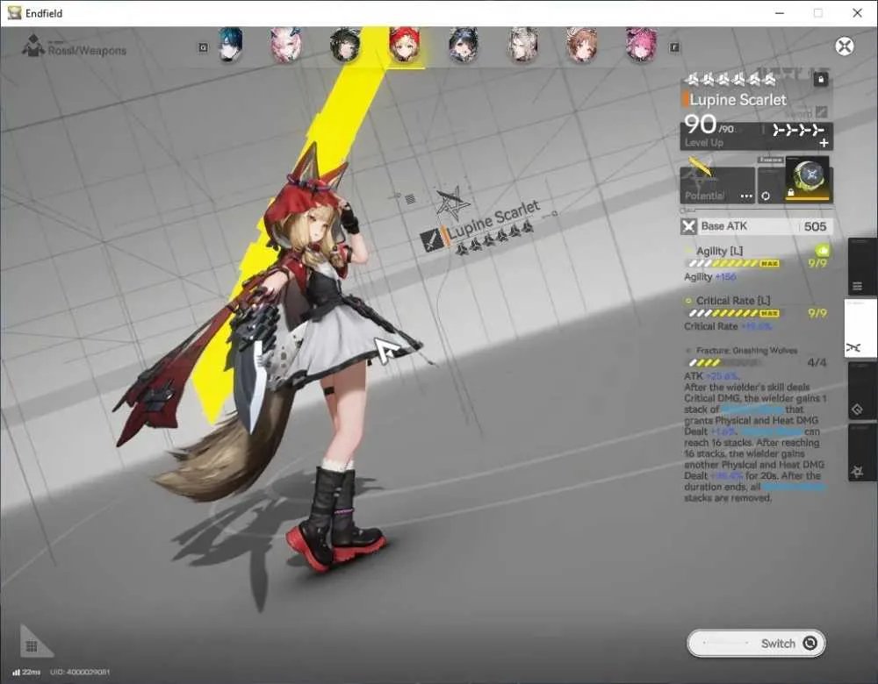Click the Fracture: Gnashing Wolves progress bar
This screenshot has width=878, height=684.
pos(725,362)
